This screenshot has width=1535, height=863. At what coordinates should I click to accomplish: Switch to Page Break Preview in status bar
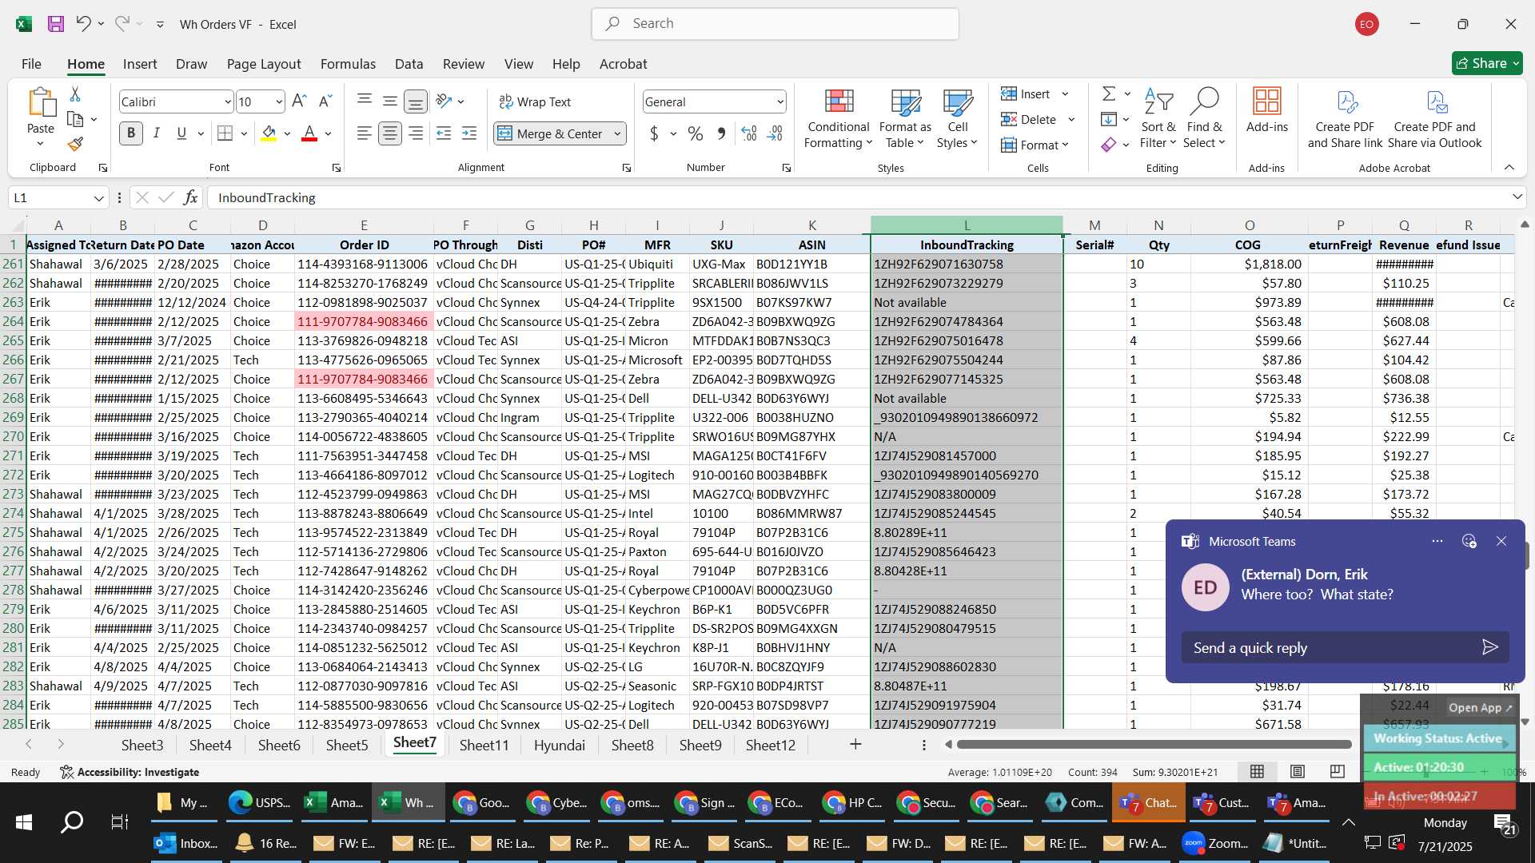point(1337,771)
